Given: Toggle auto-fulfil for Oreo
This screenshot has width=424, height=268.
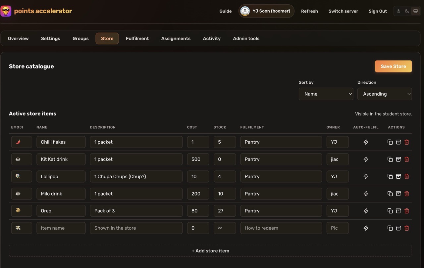Looking at the screenshot, I should point(366,211).
